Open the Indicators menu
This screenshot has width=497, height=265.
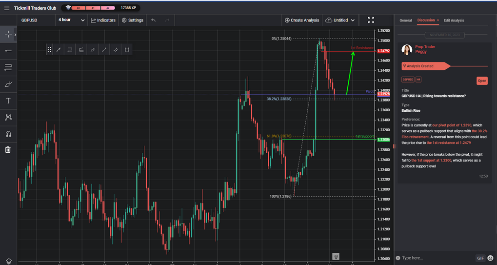pyautogui.click(x=103, y=20)
